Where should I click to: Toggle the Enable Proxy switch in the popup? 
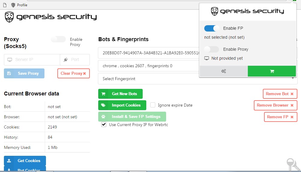point(211,49)
